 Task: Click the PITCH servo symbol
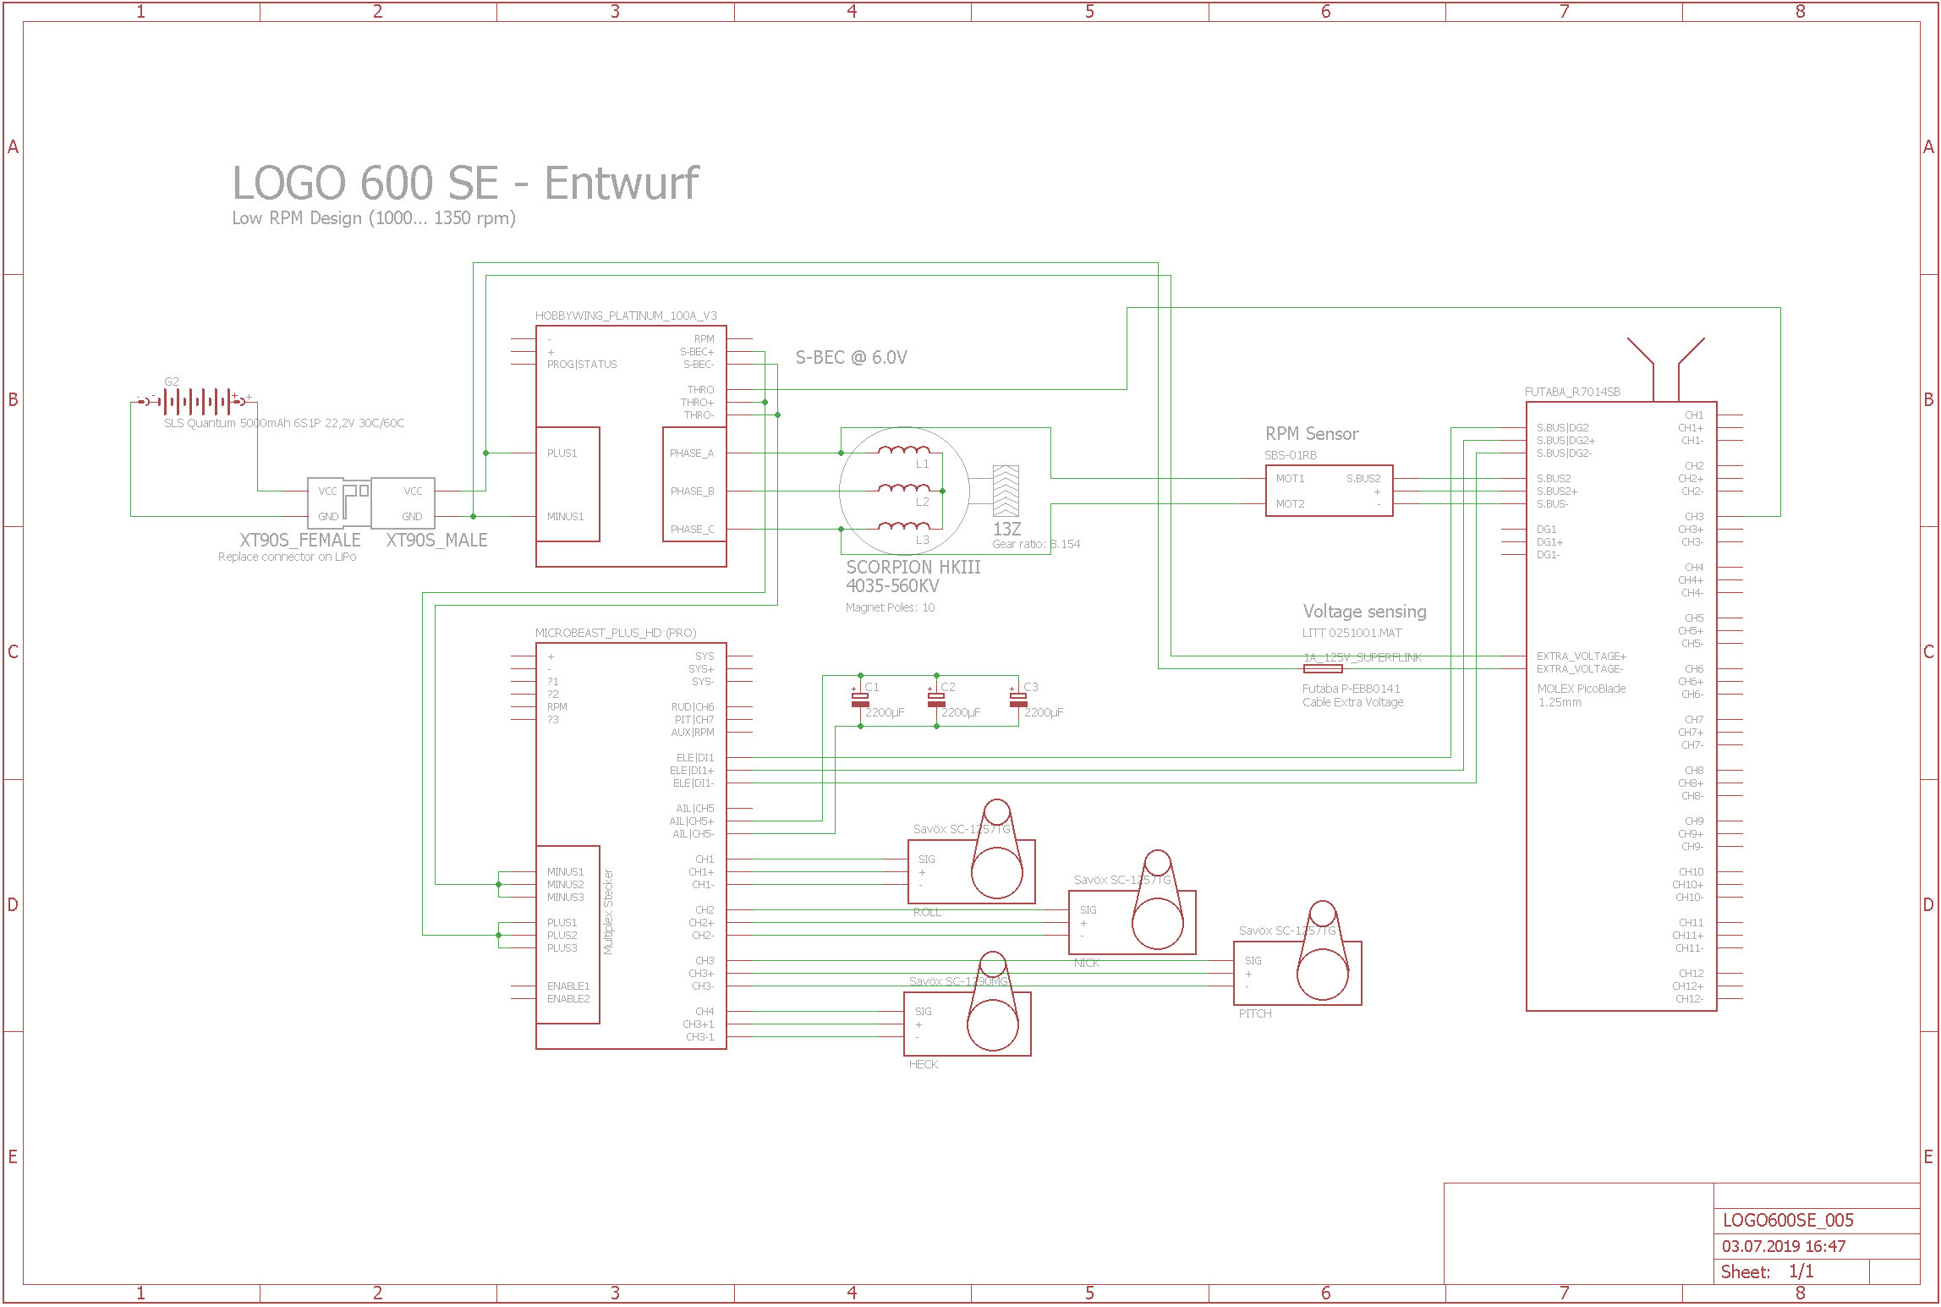1297,972
